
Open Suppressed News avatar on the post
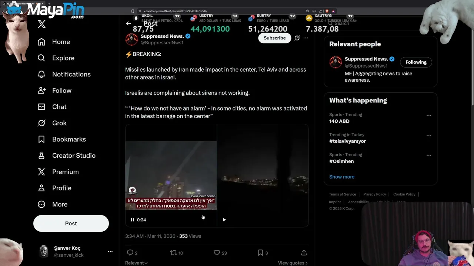tap(131, 39)
